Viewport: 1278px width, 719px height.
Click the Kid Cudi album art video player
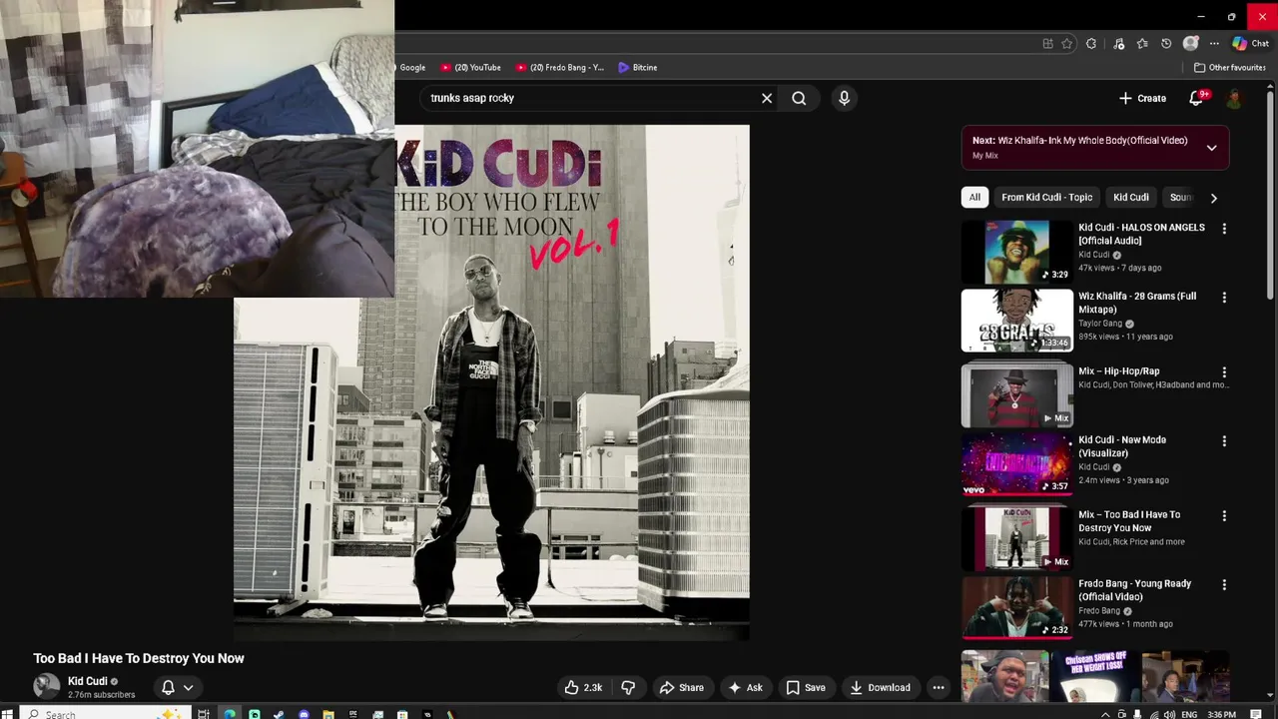(491, 382)
